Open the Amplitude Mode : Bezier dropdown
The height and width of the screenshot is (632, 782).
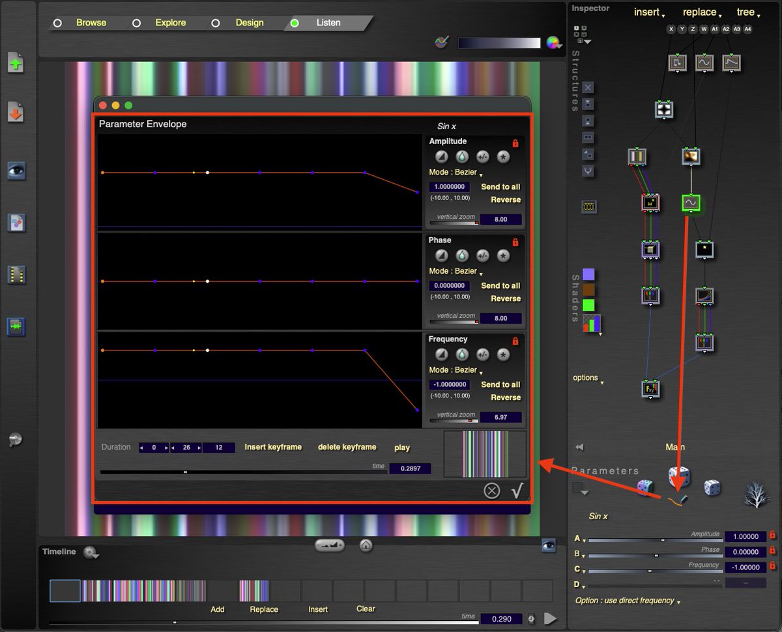456,173
